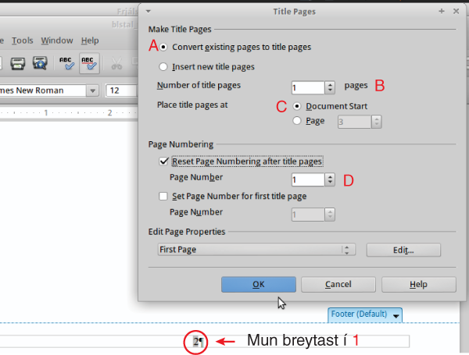Choose Document Start placement option
Screen dimensions: 469x355
(298, 106)
